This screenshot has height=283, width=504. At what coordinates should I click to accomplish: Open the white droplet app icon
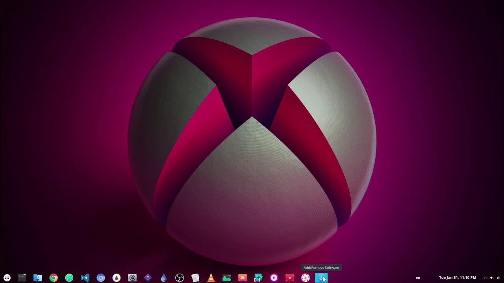tap(117, 278)
